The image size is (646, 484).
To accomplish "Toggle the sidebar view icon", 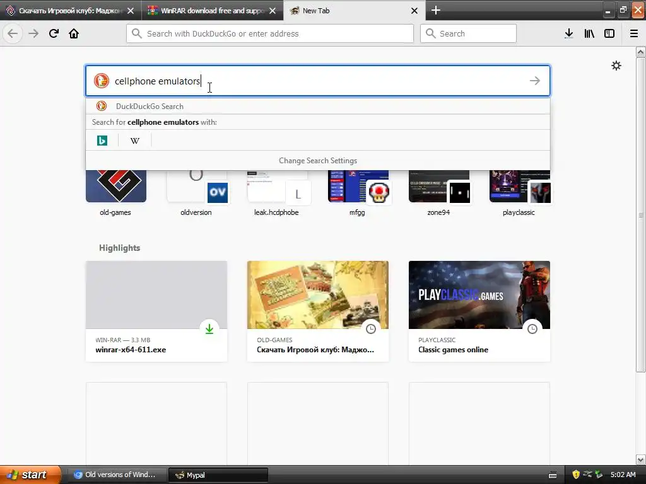I will 609,33.
